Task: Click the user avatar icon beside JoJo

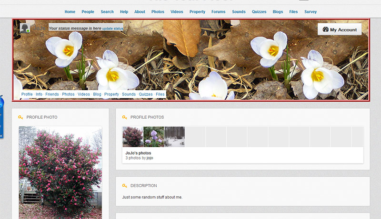Action: point(25,28)
